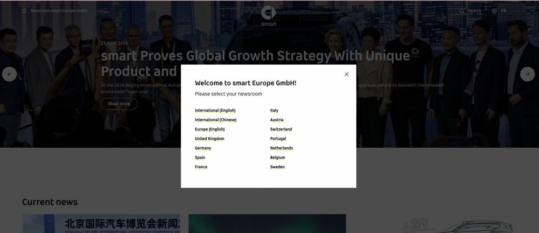The height and width of the screenshot is (233, 539).
Task: Choose Italy newsroom
Action: click(x=274, y=110)
